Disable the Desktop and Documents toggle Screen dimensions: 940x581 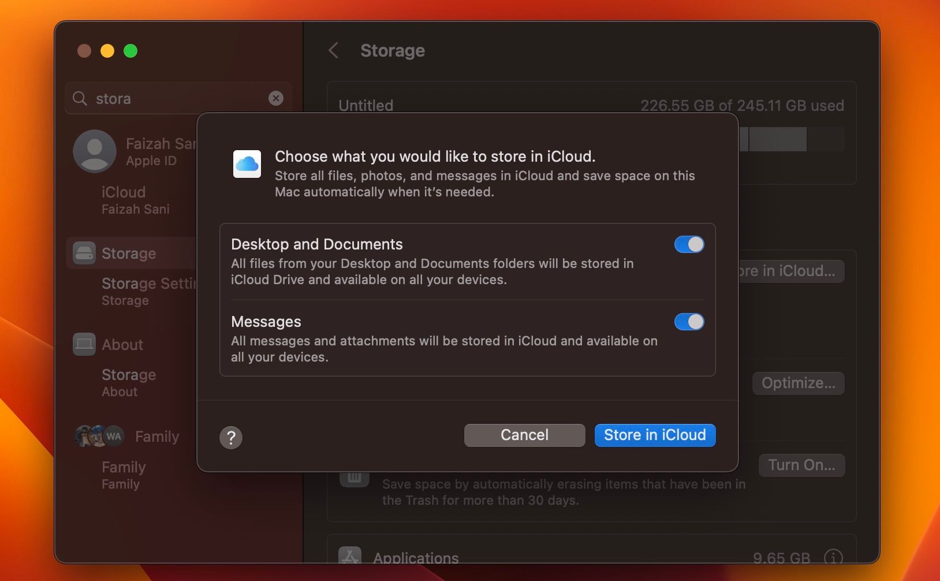point(689,244)
